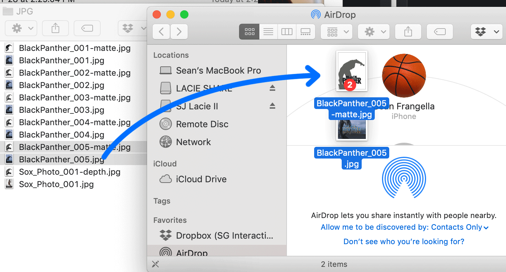Select SJ Lacie II drive in sidebar
This screenshot has width=506, height=272.
pyautogui.click(x=189, y=106)
